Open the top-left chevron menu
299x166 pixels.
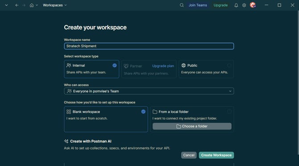(x=6, y=5)
